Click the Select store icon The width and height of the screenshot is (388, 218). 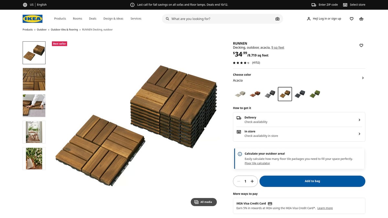coord(345,5)
